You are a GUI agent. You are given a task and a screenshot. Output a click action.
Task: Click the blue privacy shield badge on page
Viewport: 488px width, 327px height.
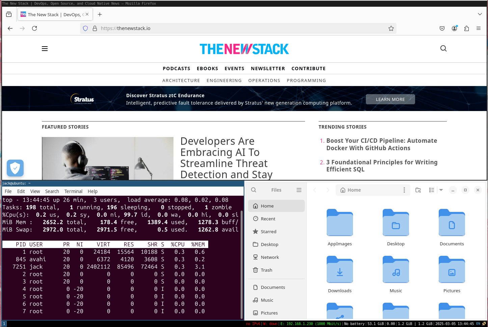[x=15, y=168]
